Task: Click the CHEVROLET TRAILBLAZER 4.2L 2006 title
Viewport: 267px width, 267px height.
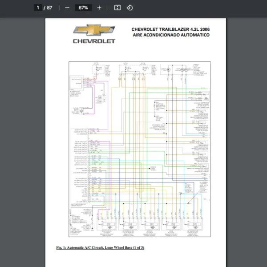Action: point(170,29)
